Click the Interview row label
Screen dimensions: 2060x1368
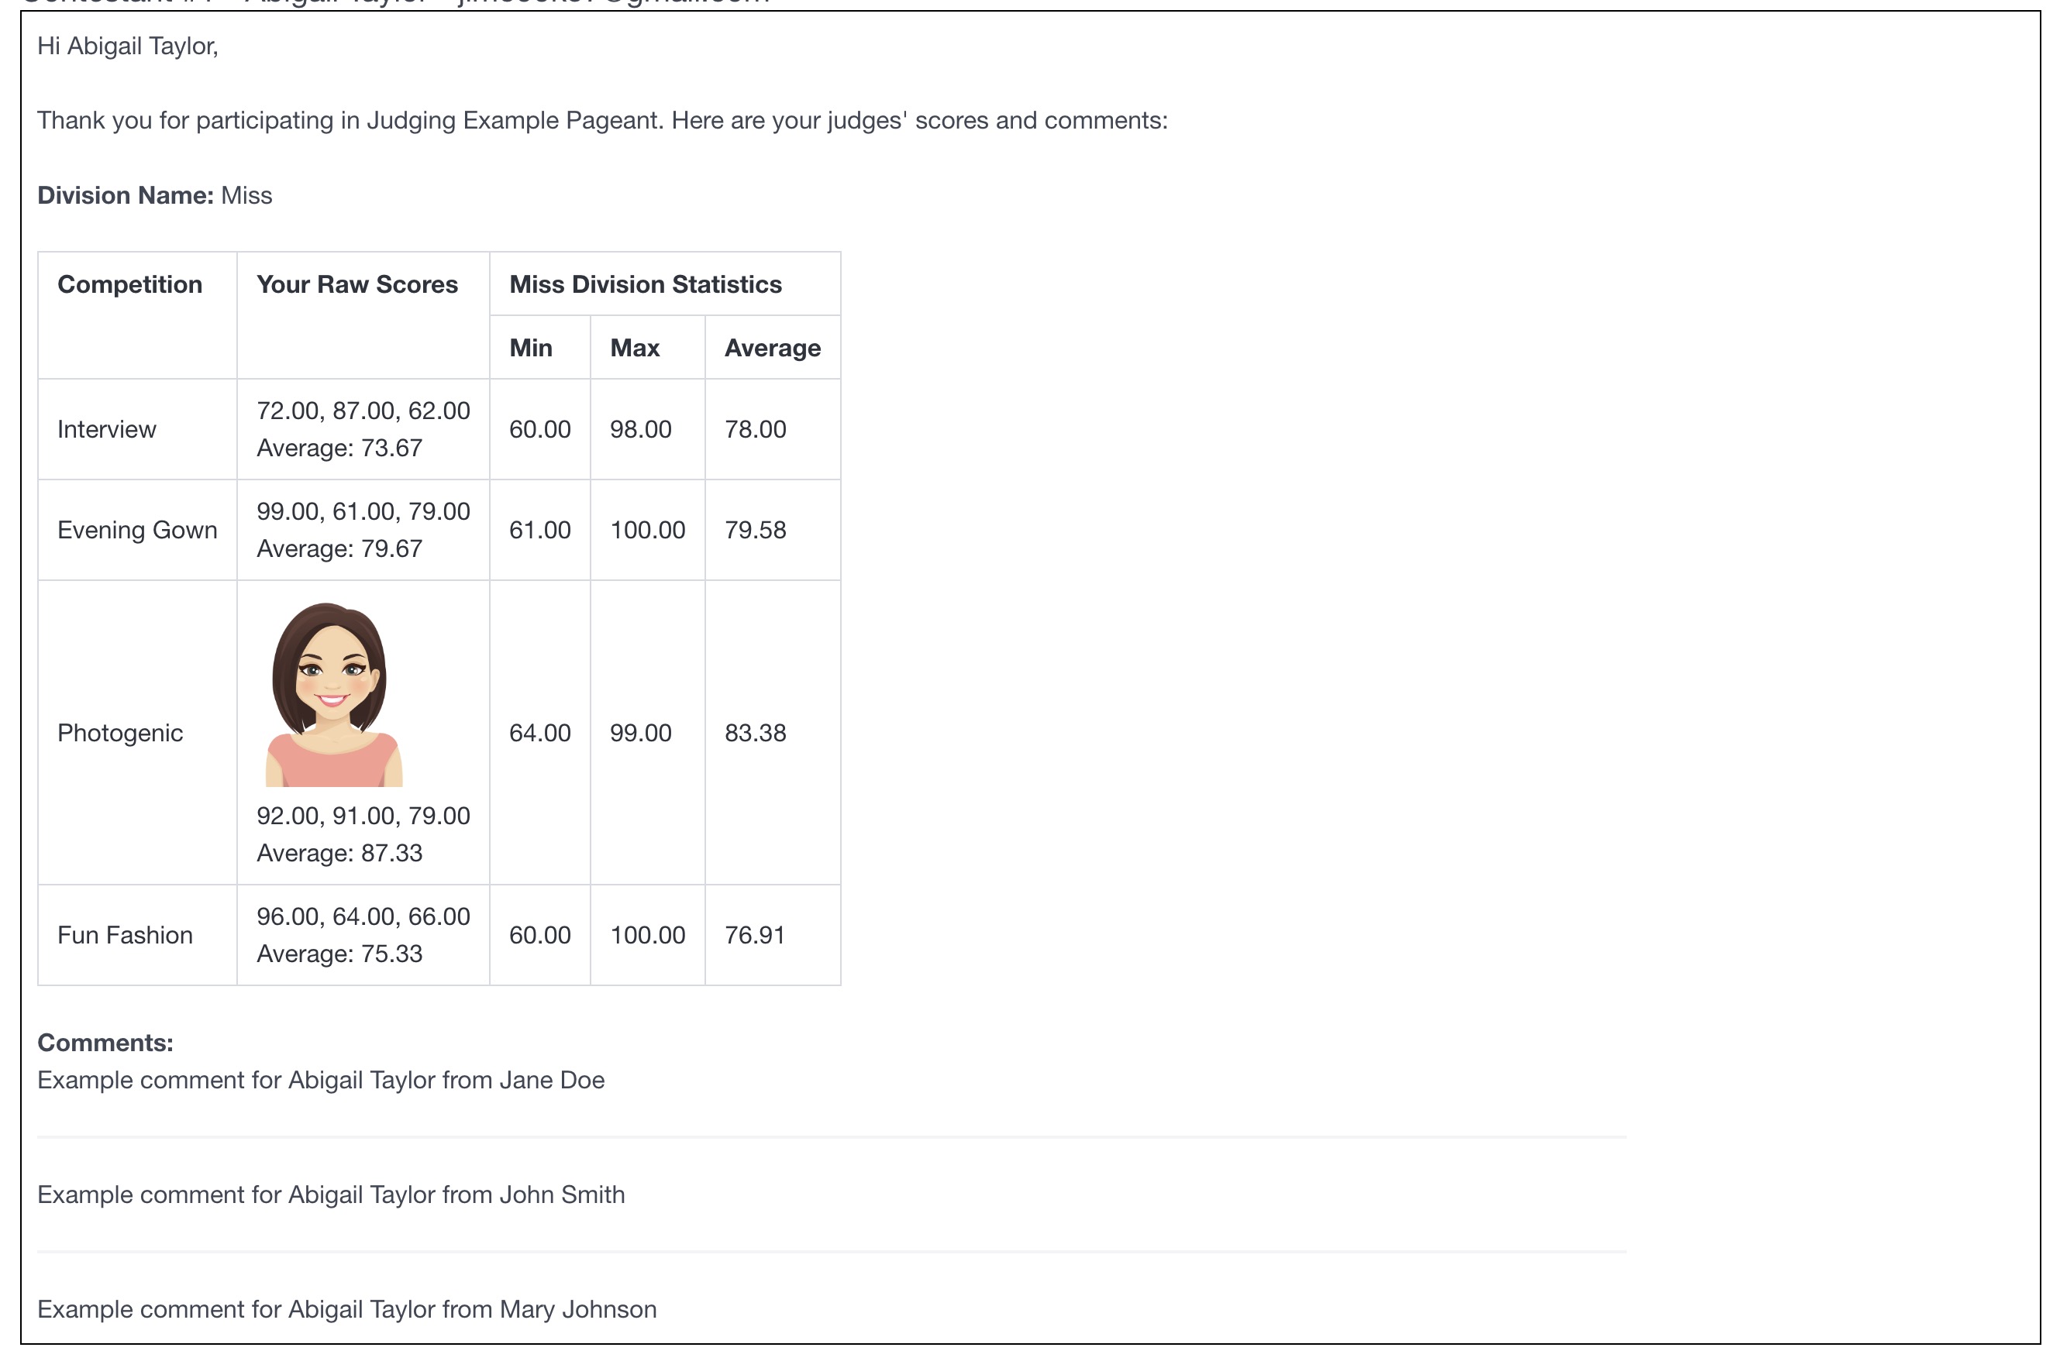[106, 429]
